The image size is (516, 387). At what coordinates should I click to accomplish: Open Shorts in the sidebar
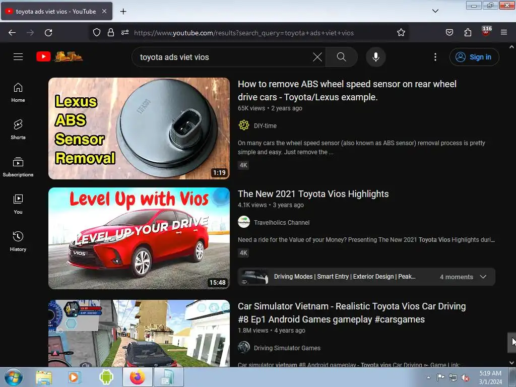coord(18,130)
